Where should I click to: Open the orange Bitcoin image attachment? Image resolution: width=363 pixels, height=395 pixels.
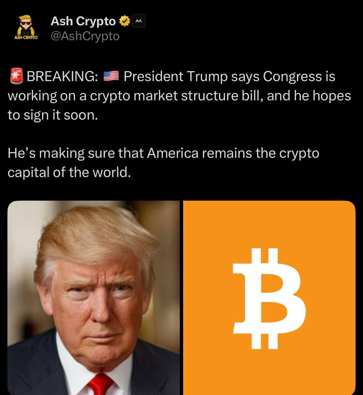tap(269, 298)
